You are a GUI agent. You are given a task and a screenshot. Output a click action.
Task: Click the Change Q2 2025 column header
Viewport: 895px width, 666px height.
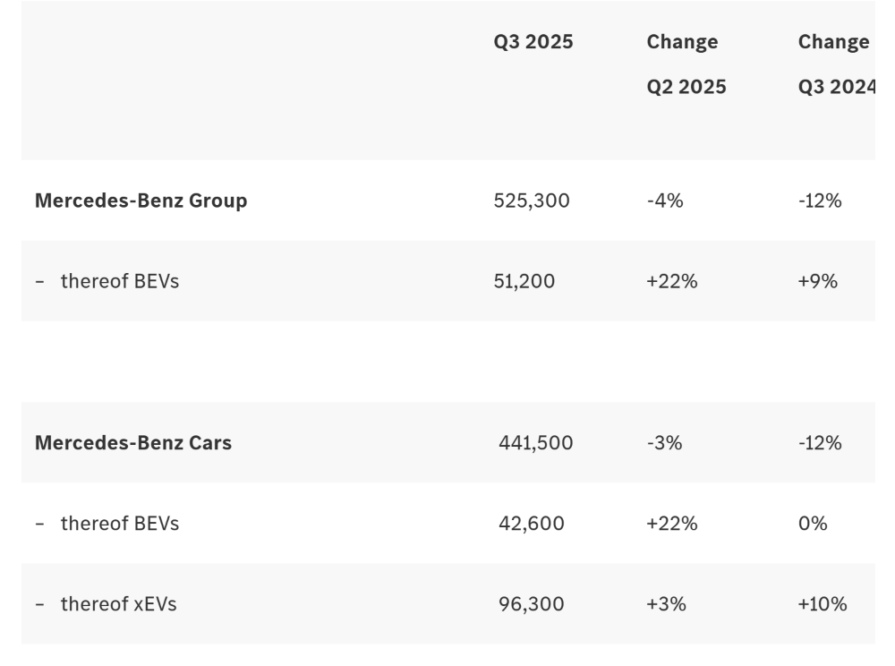(x=686, y=64)
